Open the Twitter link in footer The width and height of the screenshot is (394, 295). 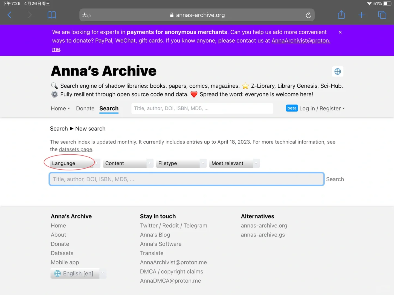click(149, 226)
